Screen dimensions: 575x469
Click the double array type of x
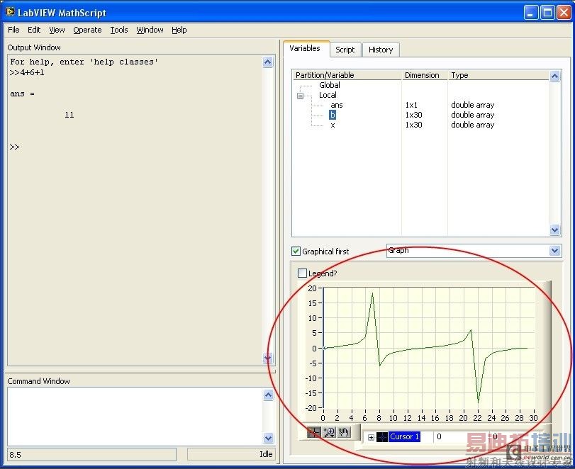(473, 125)
